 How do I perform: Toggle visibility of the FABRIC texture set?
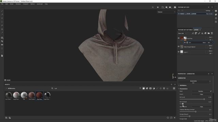[179, 14]
